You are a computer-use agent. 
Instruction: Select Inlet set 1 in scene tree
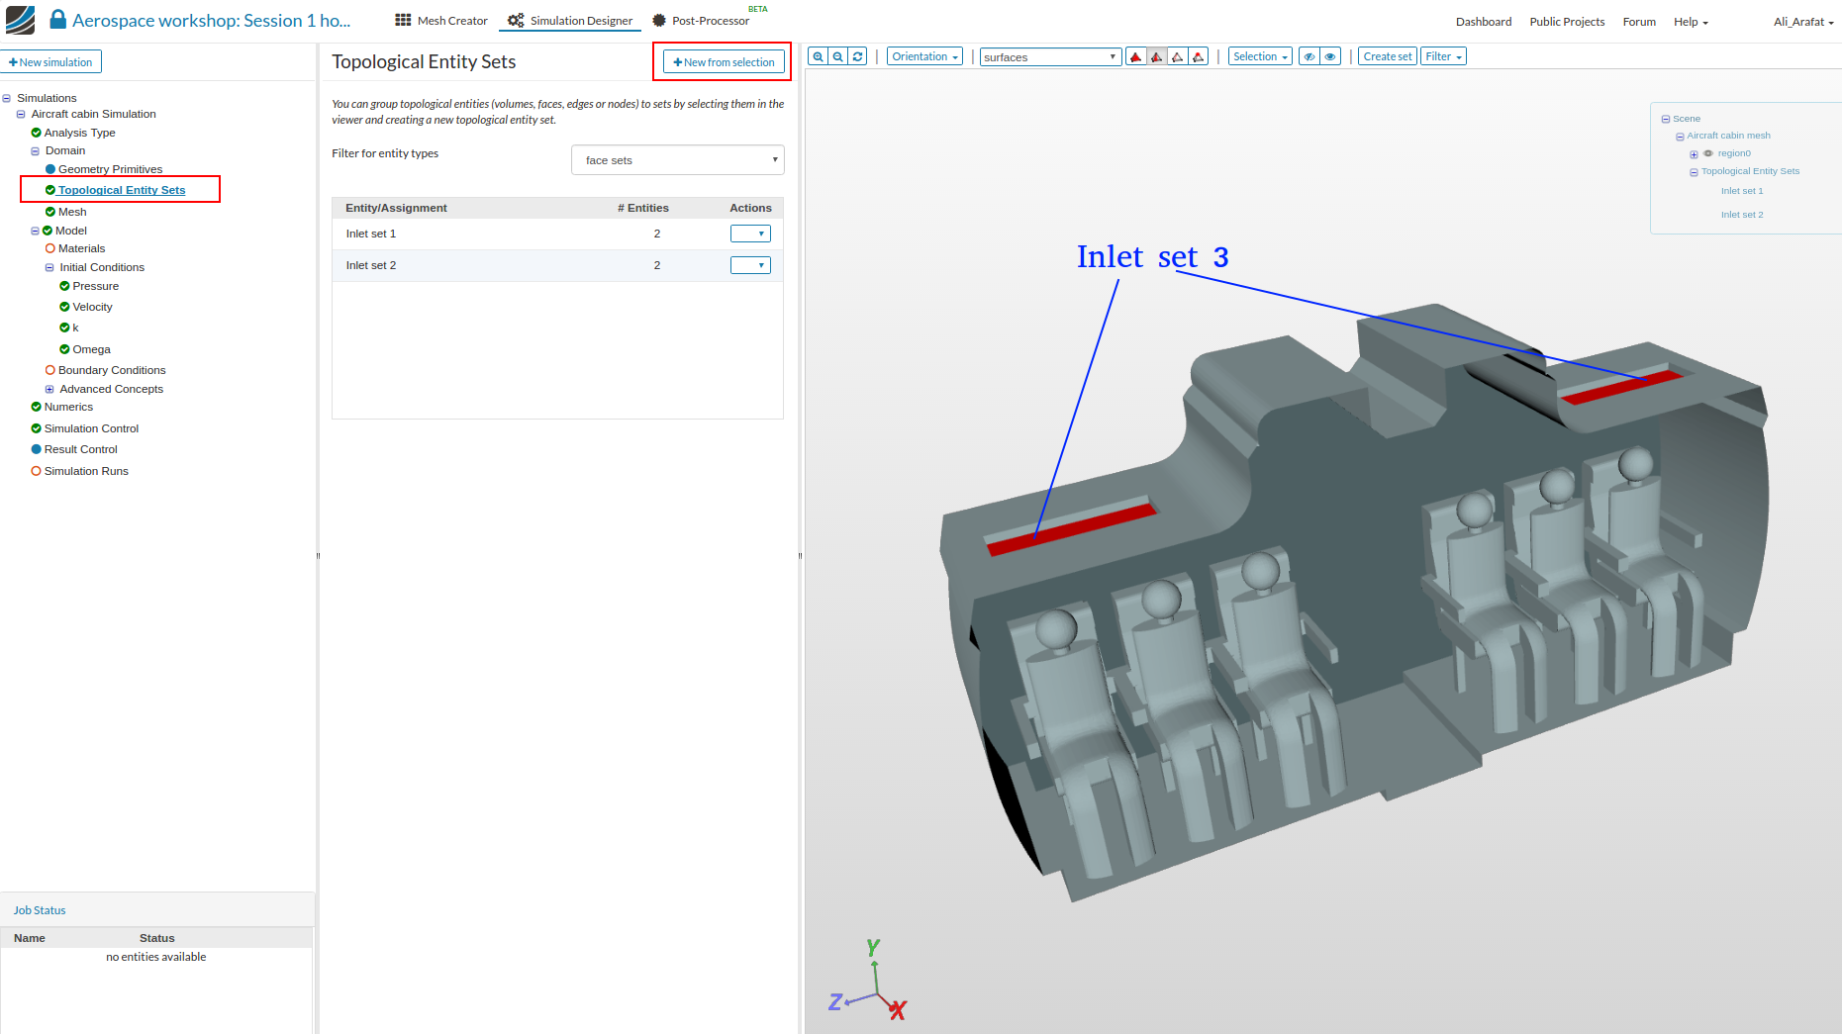click(1742, 191)
